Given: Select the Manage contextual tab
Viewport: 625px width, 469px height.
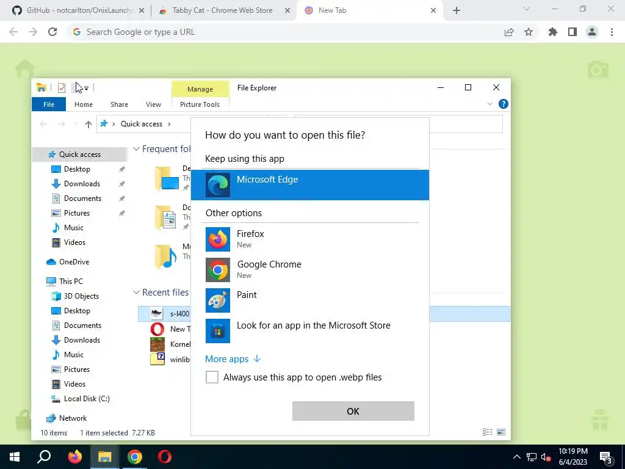Looking at the screenshot, I should (x=200, y=89).
